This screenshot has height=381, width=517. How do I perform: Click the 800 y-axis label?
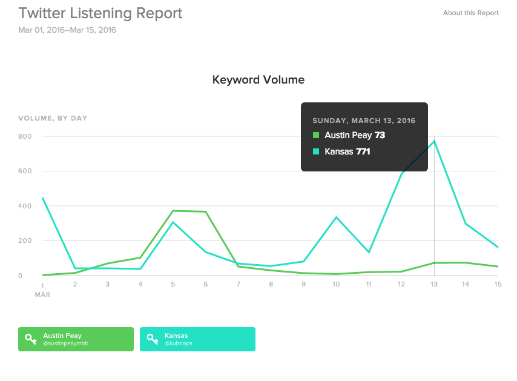[x=25, y=136]
